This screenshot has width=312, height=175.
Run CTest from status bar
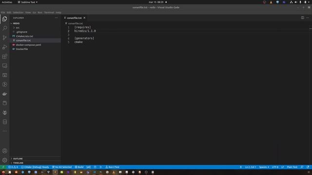[113, 167]
